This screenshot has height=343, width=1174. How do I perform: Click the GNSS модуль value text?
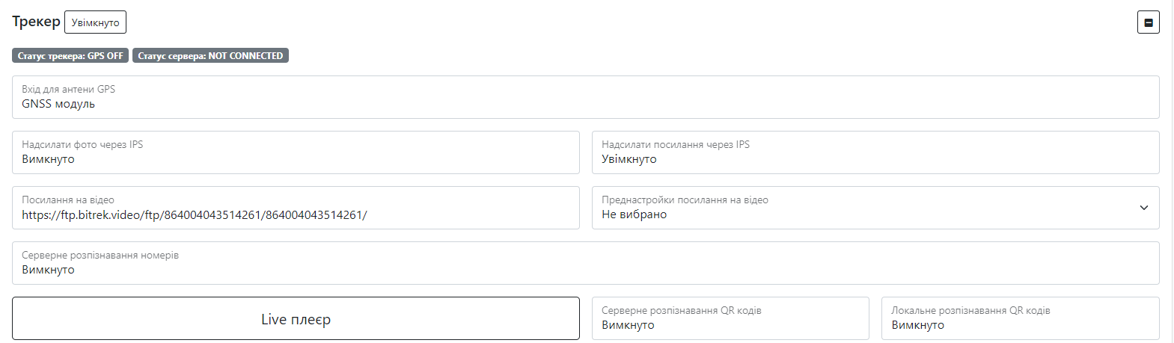point(58,105)
